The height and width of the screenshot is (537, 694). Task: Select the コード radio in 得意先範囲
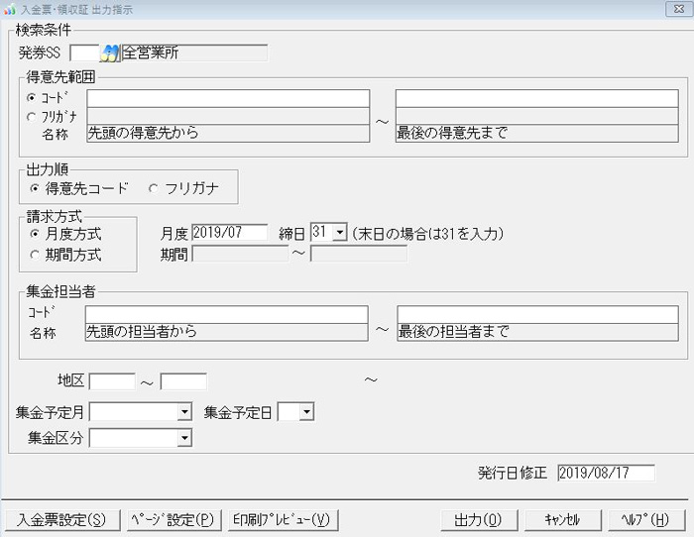coord(32,98)
